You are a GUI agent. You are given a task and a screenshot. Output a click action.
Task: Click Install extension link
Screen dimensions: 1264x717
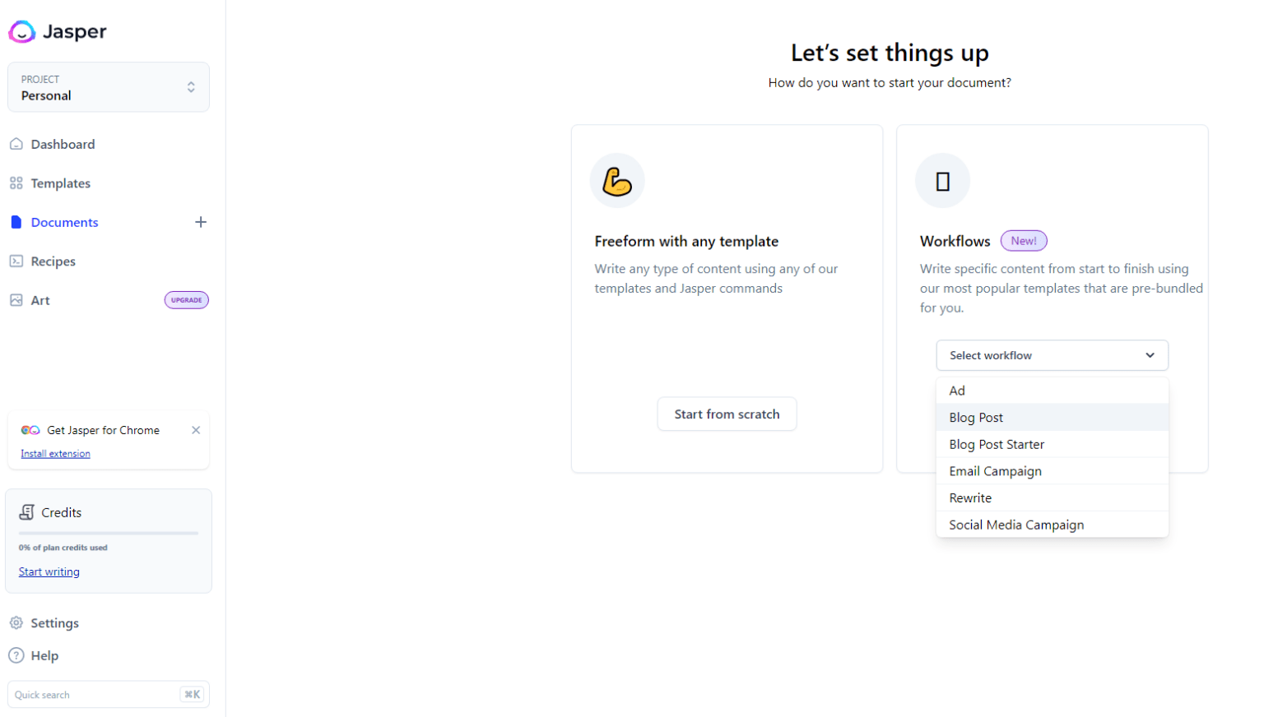(x=55, y=454)
